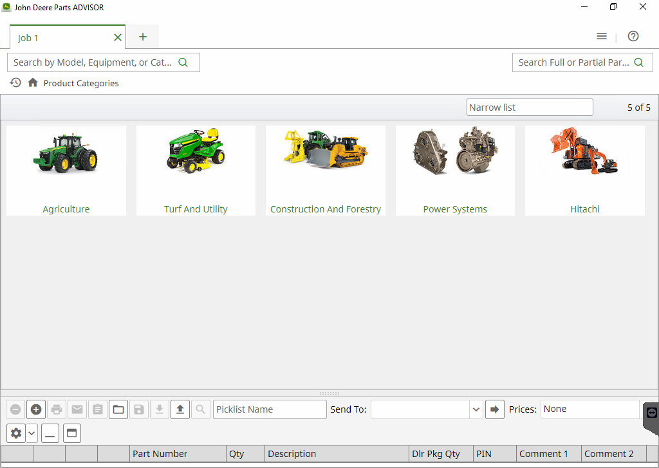The height and width of the screenshot is (468, 659).
Task: Open the settings gear dropdown arrow
Action: tap(31, 433)
